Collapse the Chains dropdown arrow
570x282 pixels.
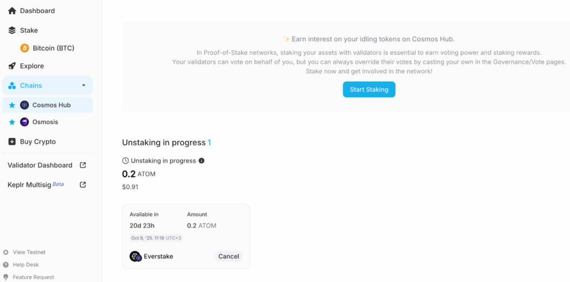[x=83, y=86]
